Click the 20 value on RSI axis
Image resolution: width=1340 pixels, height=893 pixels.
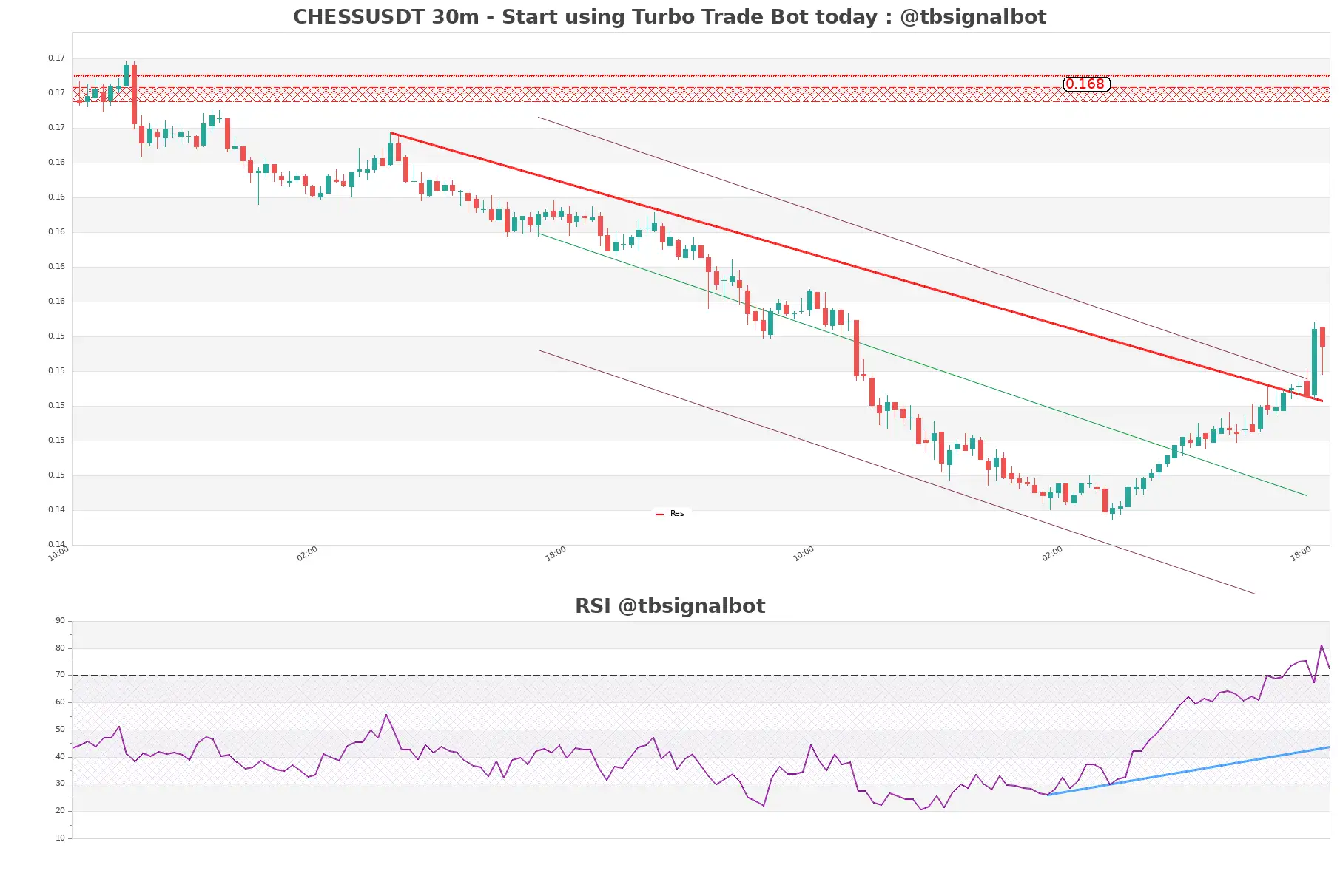click(x=60, y=810)
